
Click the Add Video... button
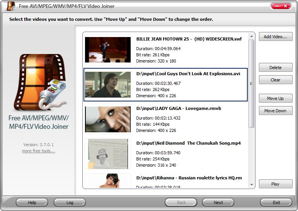click(276, 37)
